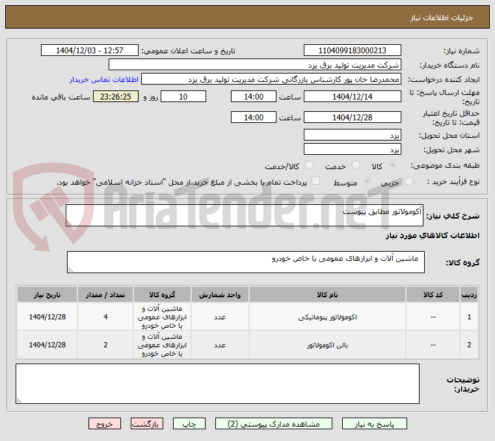Click the price validity time 14:00 field
This screenshot has height=441, width=495.
tap(254, 118)
